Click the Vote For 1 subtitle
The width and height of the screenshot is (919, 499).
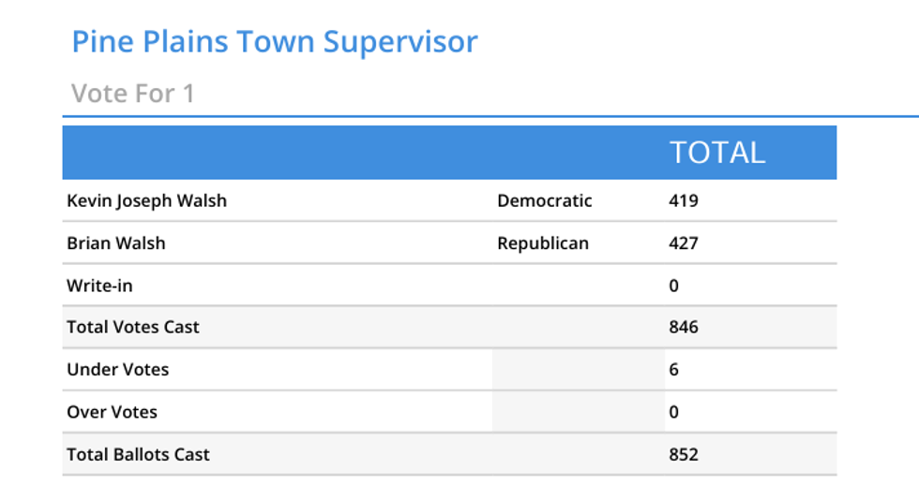tap(133, 94)
